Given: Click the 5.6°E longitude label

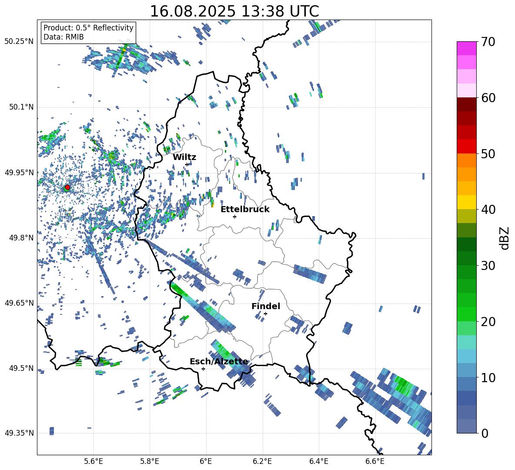Looking at the screenshot, I should 94,462.
